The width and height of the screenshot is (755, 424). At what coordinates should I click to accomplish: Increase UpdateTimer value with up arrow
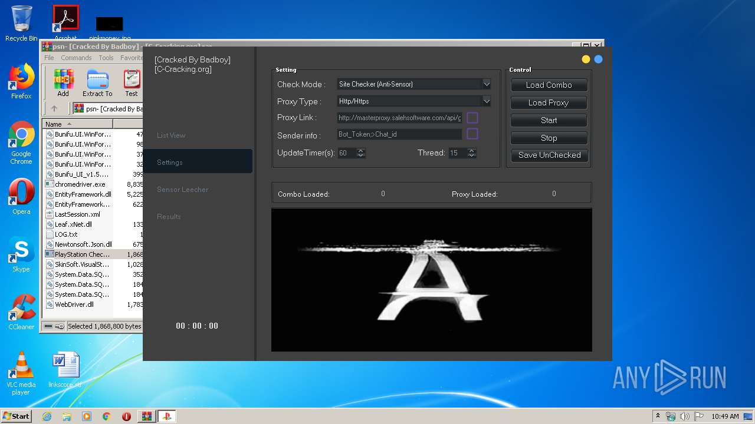(x=361, y=150)
